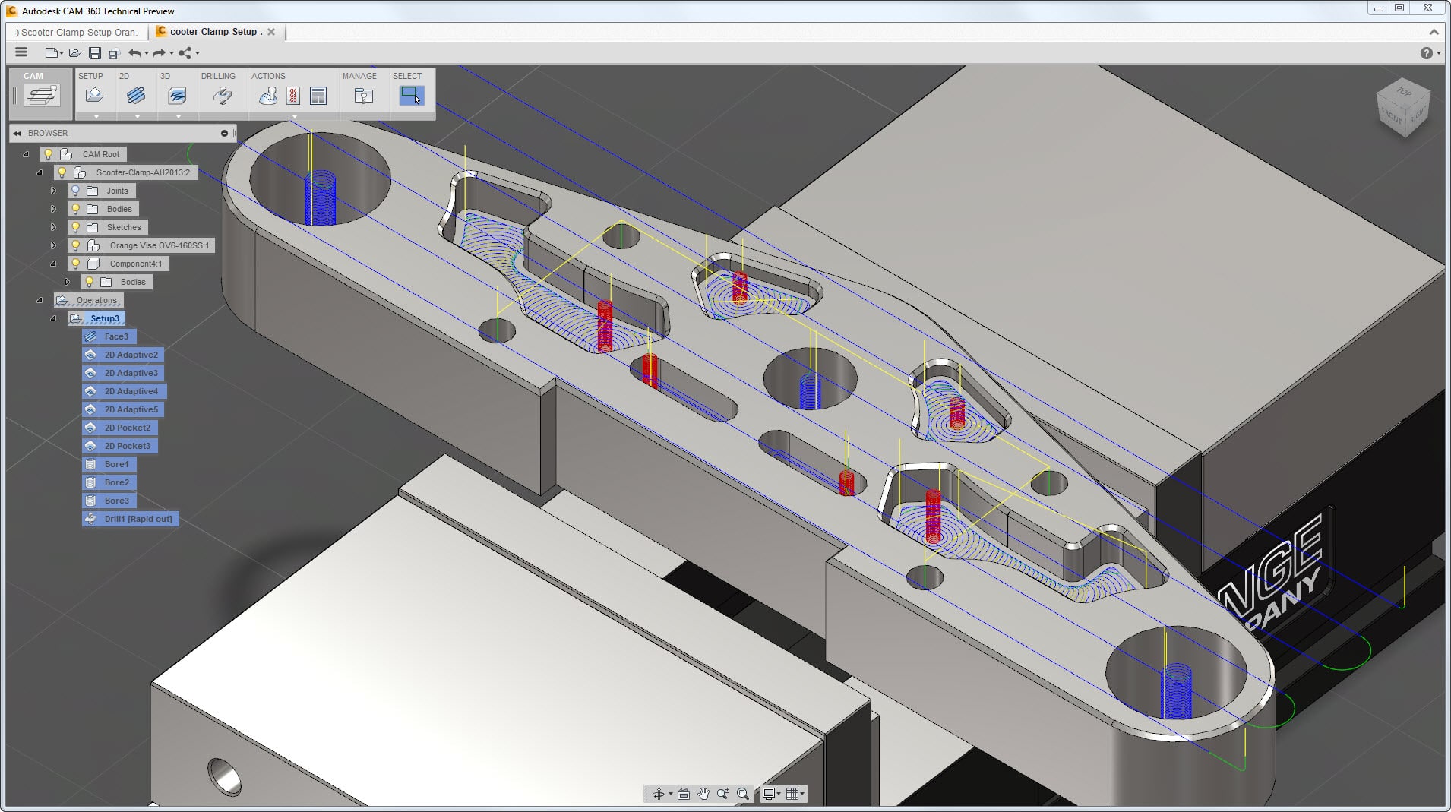
Task: Collapse the Setup3 node arrow
Action: point(53,318)
